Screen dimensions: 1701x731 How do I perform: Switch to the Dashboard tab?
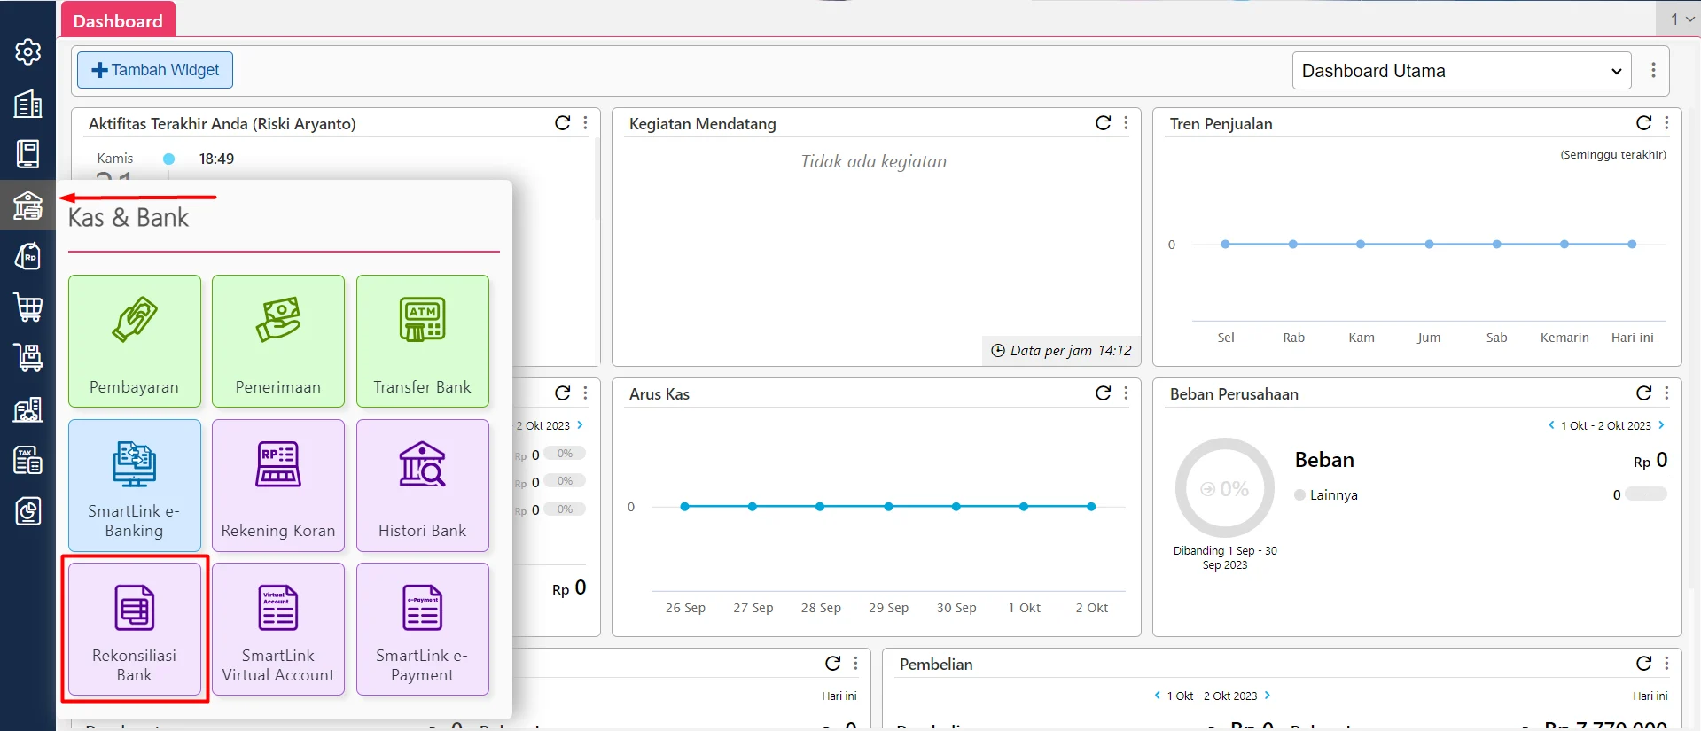tap(118, 20)
